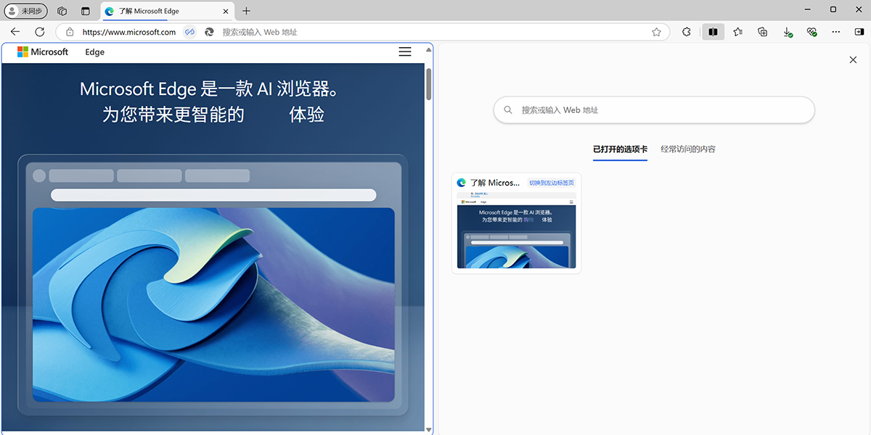Click the site security lock in address bar
The height and width of the screenshot is (435, 871).
pyautogui.click(x=69, y=32)
